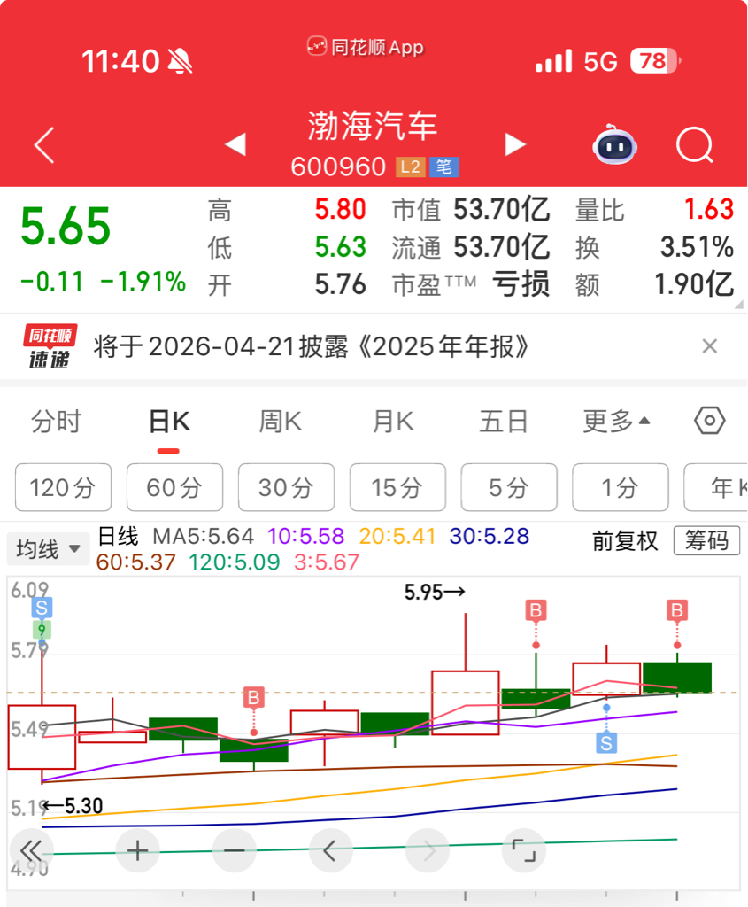
Task: Tap the rightmost B buy marker
Action: point(677,610)
